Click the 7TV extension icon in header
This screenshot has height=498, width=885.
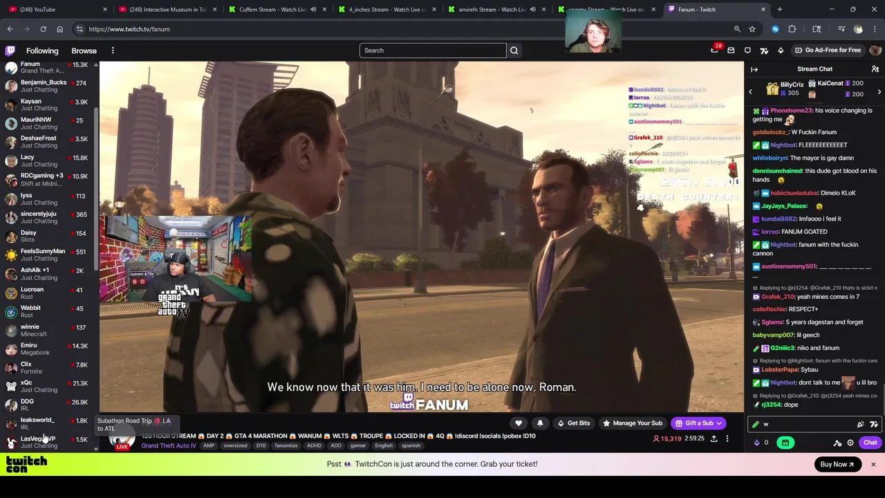[764, 50]
